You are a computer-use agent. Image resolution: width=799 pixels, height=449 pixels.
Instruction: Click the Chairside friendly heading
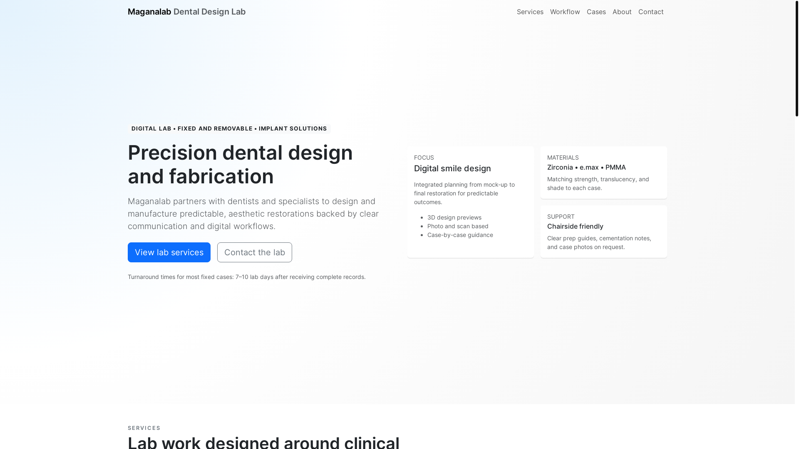point(575,226)
